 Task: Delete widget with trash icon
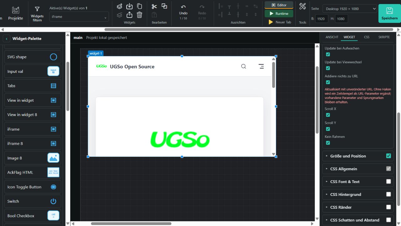[139, 15]
